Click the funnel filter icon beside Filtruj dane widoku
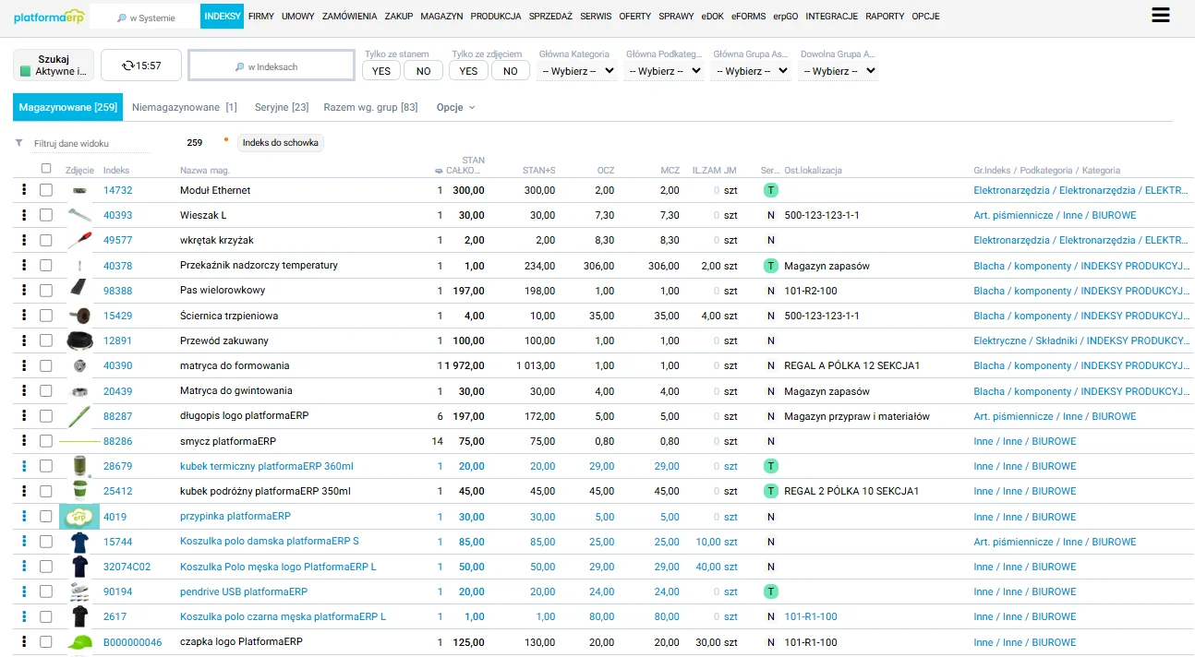Viewport: 1195px width, 657px height. click(x=18, y=143)
